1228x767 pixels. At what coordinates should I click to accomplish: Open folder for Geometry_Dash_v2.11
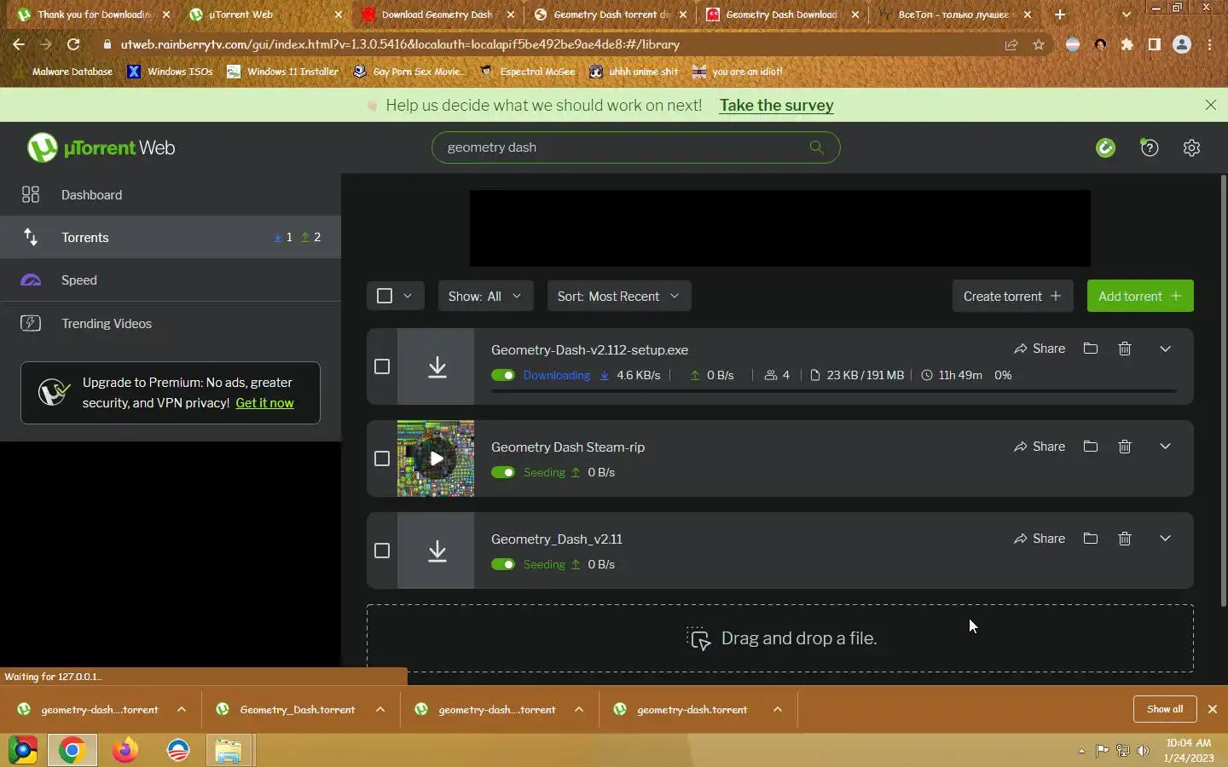point(1091,539)
